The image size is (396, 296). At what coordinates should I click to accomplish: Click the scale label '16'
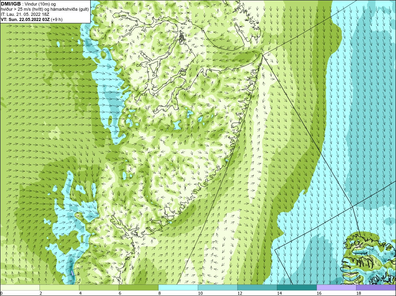pos(319,293)
